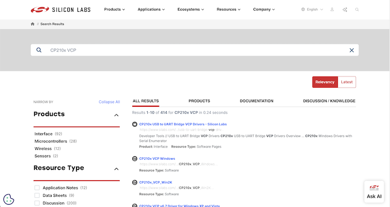
Task: Open CP210x VCP Windows result
Action: pyautogui.click(x=157, y=159)
